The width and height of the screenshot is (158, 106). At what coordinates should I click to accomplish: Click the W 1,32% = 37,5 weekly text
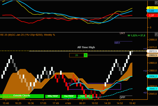pyautogui.click(x=136, y=35)
